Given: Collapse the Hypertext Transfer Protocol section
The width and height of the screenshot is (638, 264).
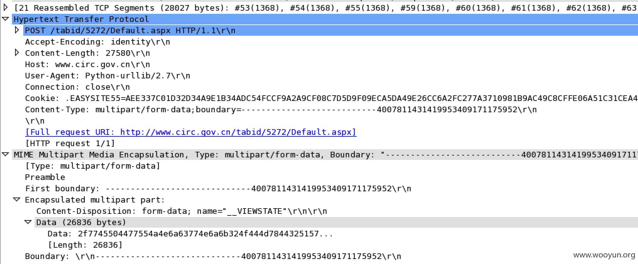Looking at the screenshot, I should [6, 19].
